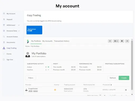This screenshot has width=135, height=101.
Task: Open the en language selector
Action: [116, 41]
